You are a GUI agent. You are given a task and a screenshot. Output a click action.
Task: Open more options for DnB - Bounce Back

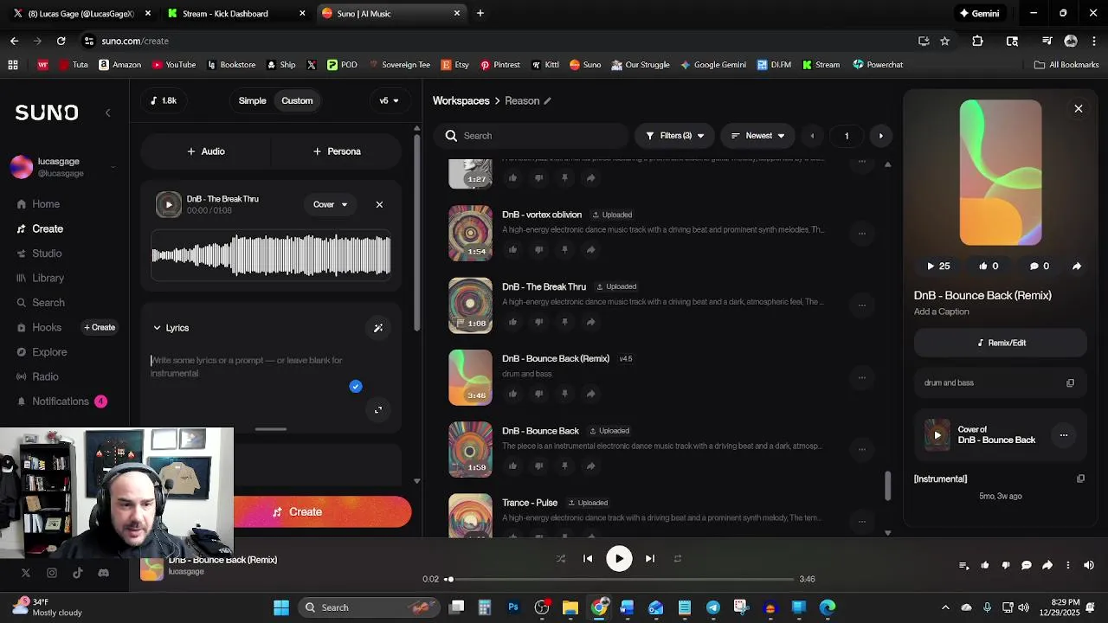click(861, 449)
